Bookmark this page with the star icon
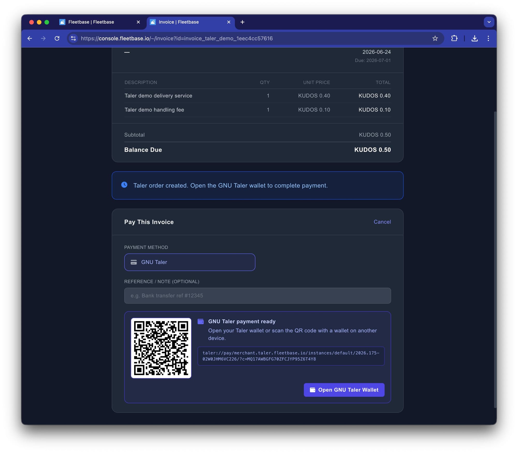The height and width of the screenshot is (453, 518). (x=435, y=38)
